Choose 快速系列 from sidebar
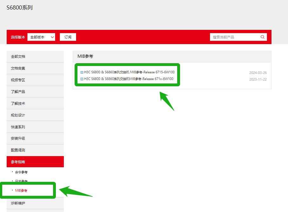 pyautogui.click(x=35, y=127)
